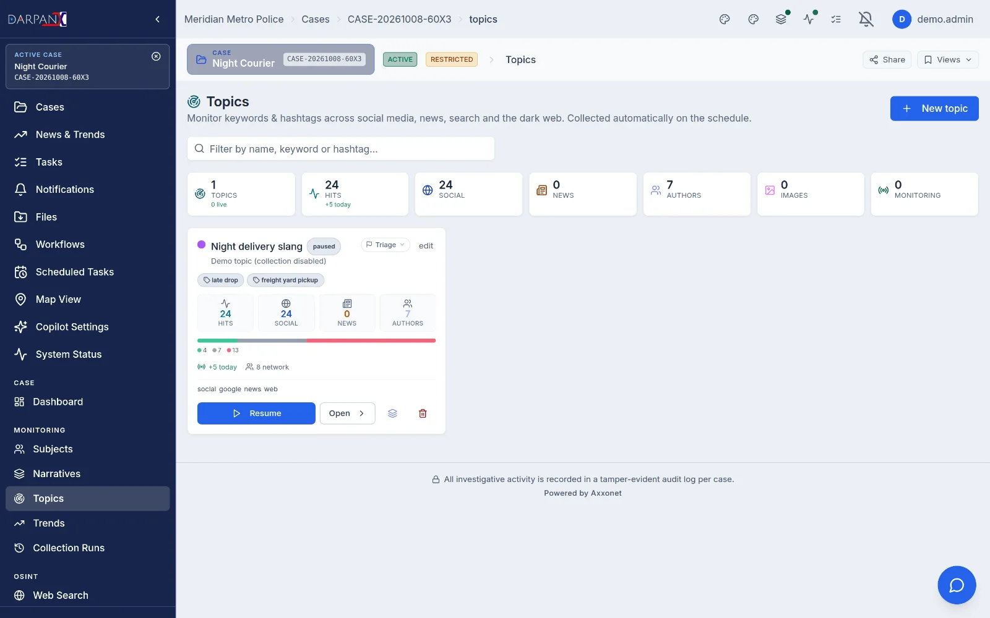Open Scheduled Tasks in sidebar

[x=87, y=272]
